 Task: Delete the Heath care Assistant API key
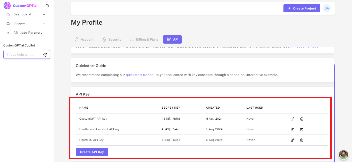tap(301, 129)
